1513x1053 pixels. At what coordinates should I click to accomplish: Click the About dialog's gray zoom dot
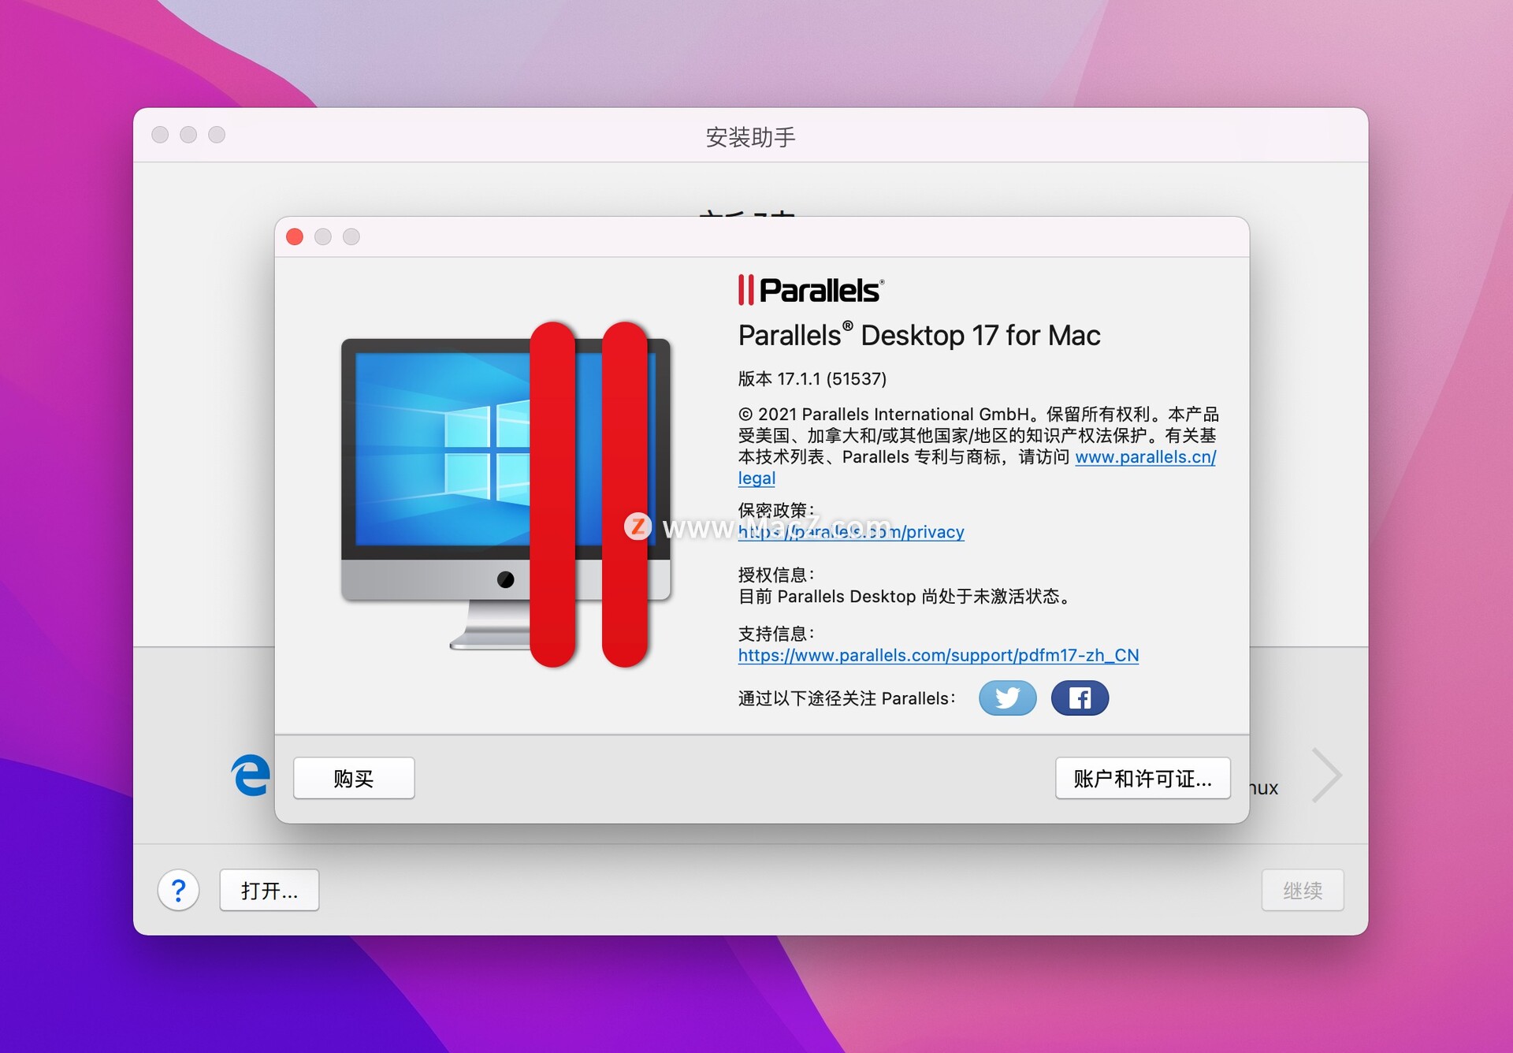pos(351,236)
